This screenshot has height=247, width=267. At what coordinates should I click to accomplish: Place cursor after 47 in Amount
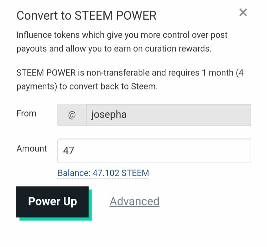[x=75, y=151]
